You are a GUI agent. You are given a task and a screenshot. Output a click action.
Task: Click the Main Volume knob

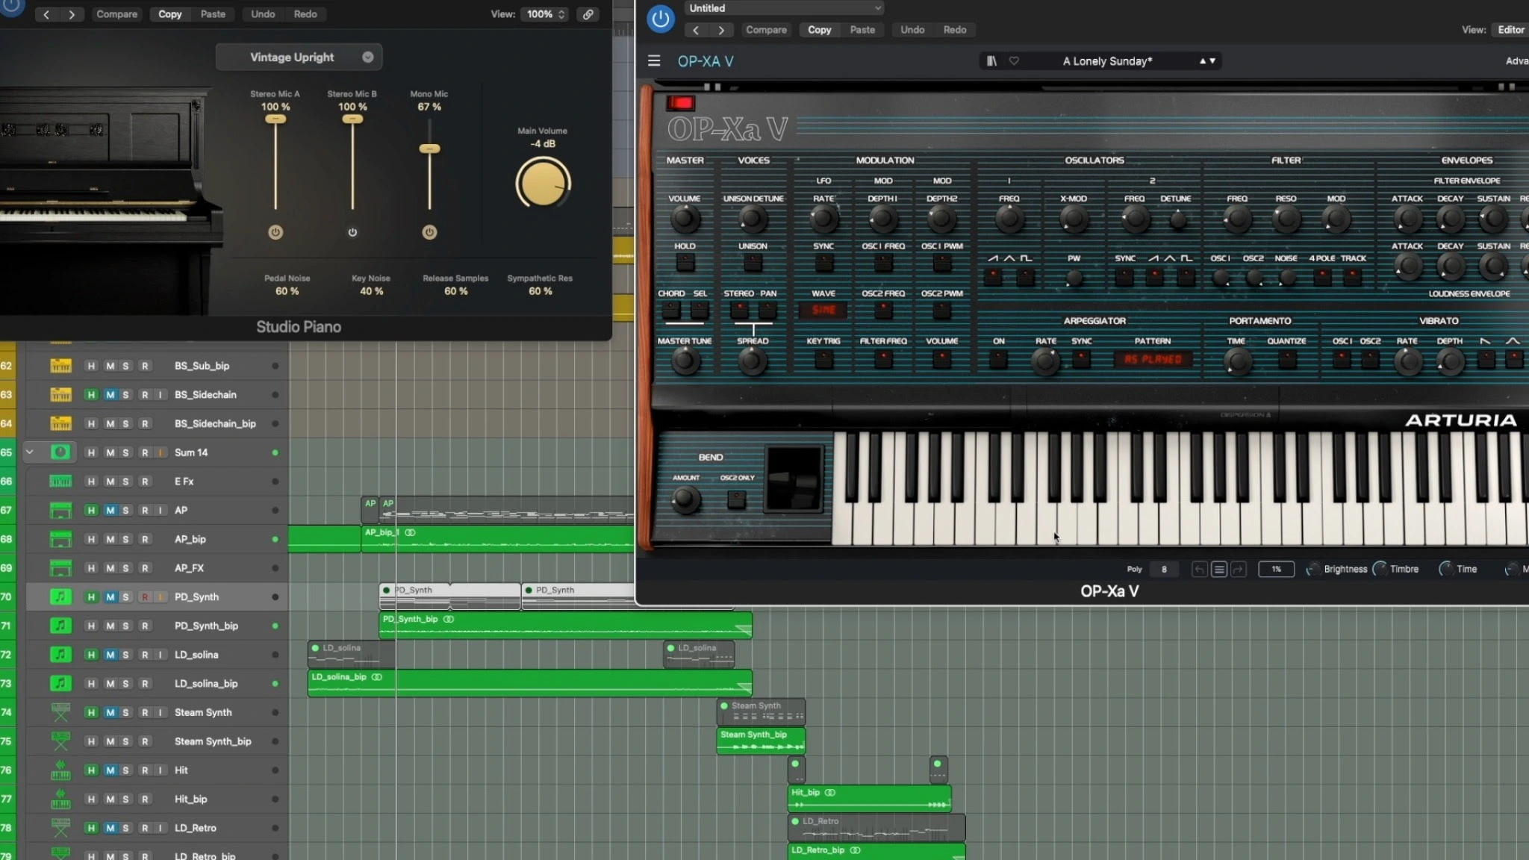tap(543, 184)
